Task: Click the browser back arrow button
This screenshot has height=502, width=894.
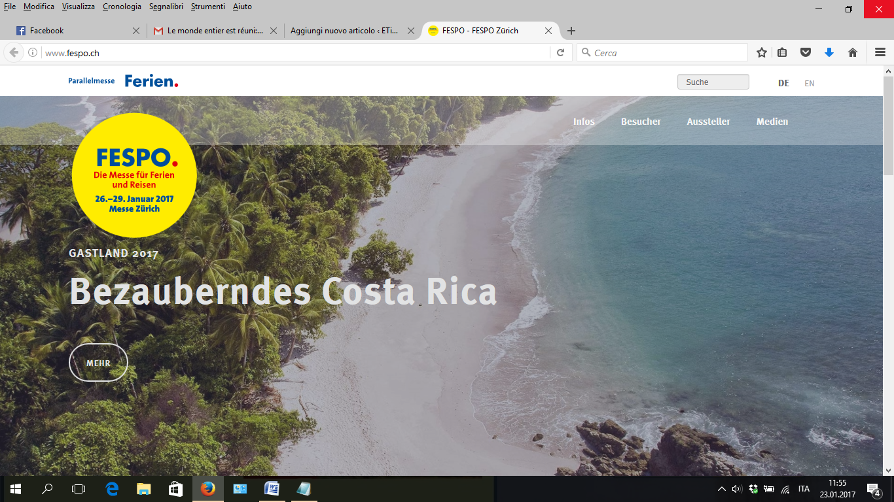Action: (x=14, y=53)
